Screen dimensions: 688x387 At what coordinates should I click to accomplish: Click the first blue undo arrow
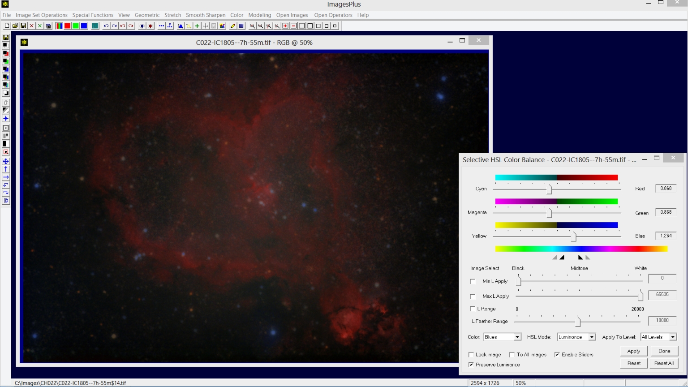(x=106, y=26)
